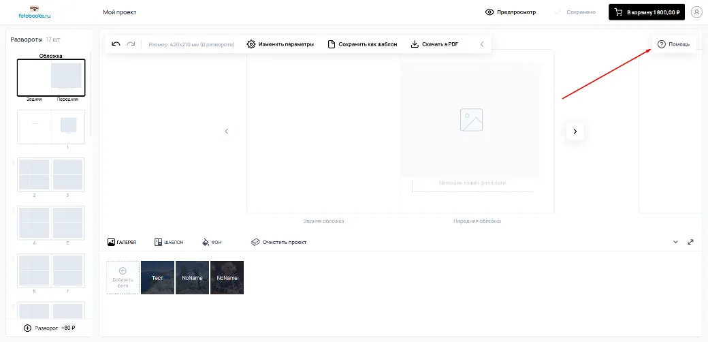Collapse the top toolbar with chevron

482,44
